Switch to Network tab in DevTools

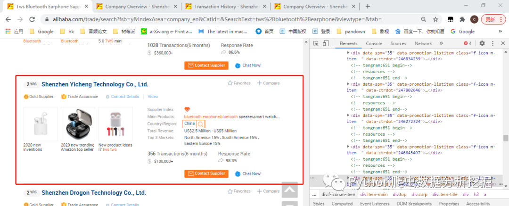pyautogui.click(x=423, y=43)
